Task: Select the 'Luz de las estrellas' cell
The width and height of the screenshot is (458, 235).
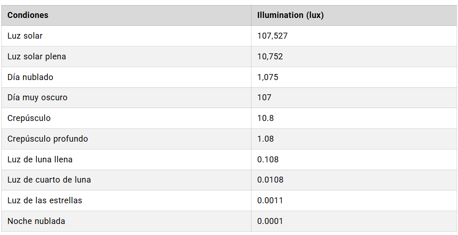Action: coord(45,201)
